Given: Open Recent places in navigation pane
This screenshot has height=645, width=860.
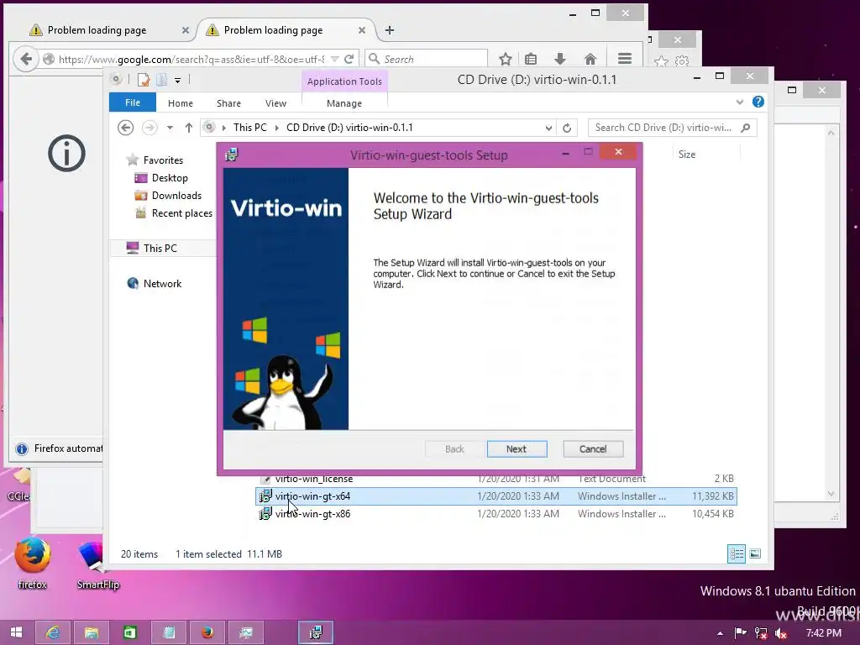Looking at the screenshot, I should [x=181, y=212].
